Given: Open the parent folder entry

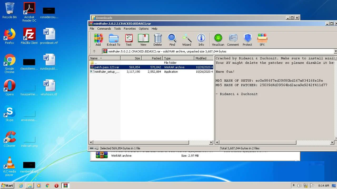Looking at the screenshot, I should tap(95, 63).
